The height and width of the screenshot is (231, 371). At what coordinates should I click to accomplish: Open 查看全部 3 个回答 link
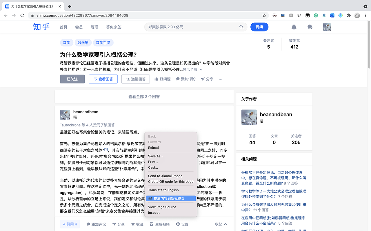coord(144,97)
